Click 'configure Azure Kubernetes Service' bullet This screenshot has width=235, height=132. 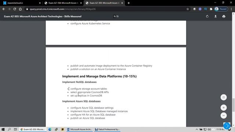(x=90, y=23)
